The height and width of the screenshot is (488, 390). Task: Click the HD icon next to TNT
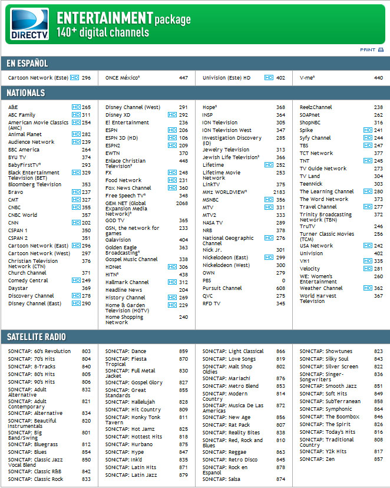(x=368, y=160)
